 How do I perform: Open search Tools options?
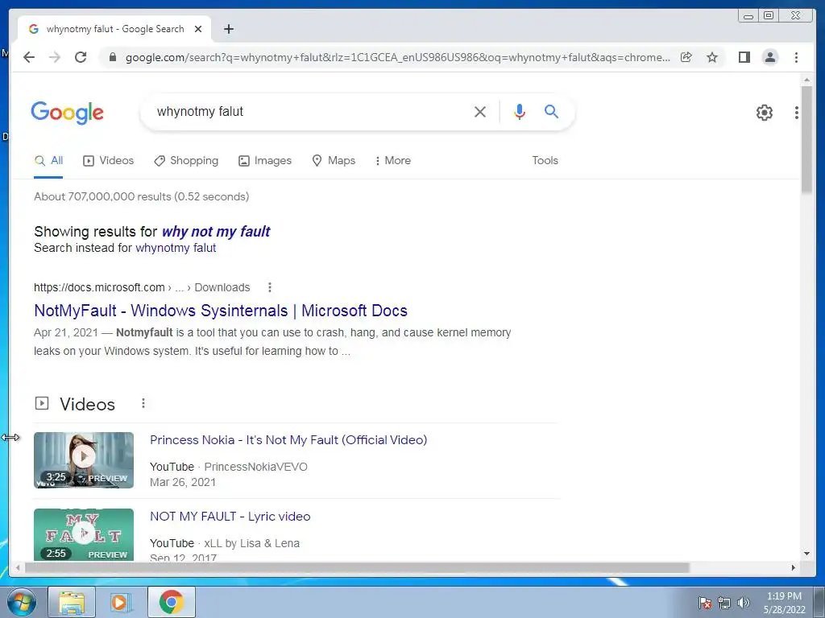click(x=545, y=161)
